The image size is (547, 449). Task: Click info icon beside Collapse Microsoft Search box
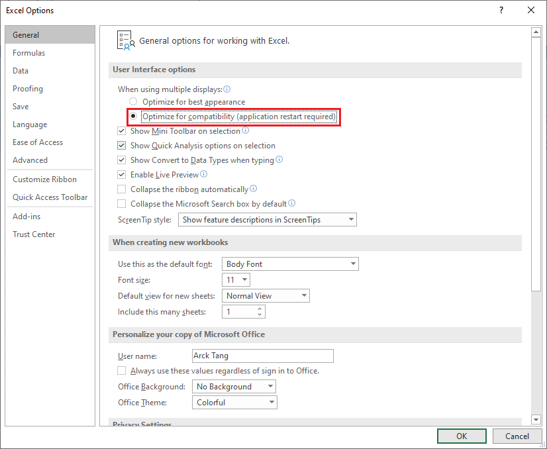(x=291, y=203)
